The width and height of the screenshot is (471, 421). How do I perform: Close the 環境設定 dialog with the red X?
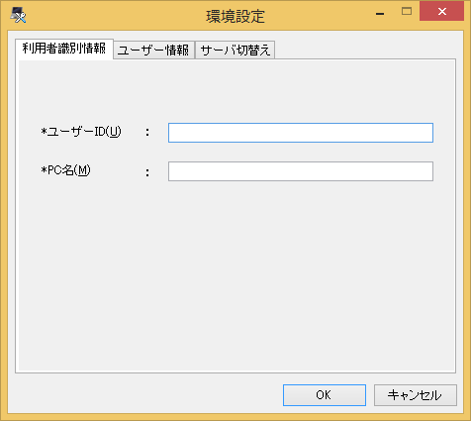click(x=441, y=11)
